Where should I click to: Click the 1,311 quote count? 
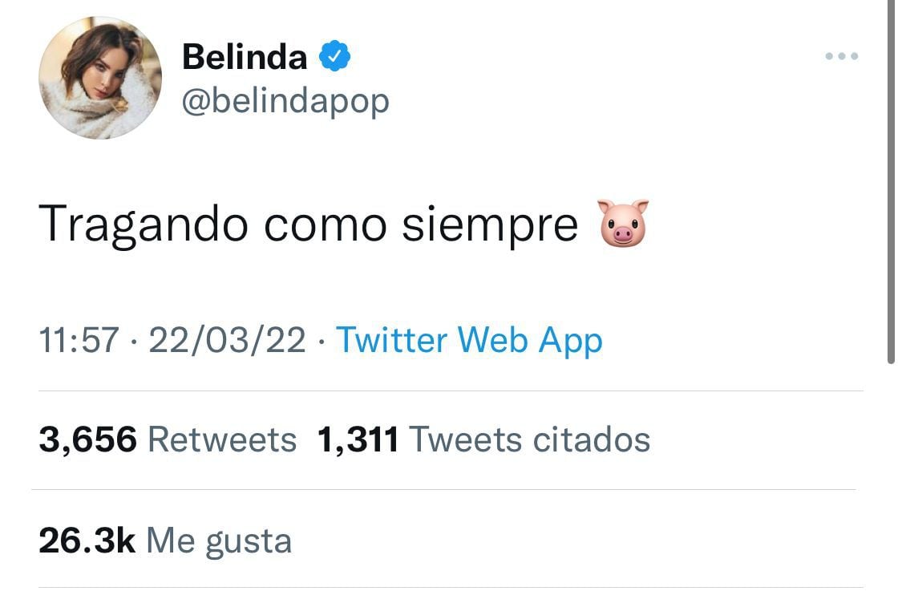[x=358, y=439]
